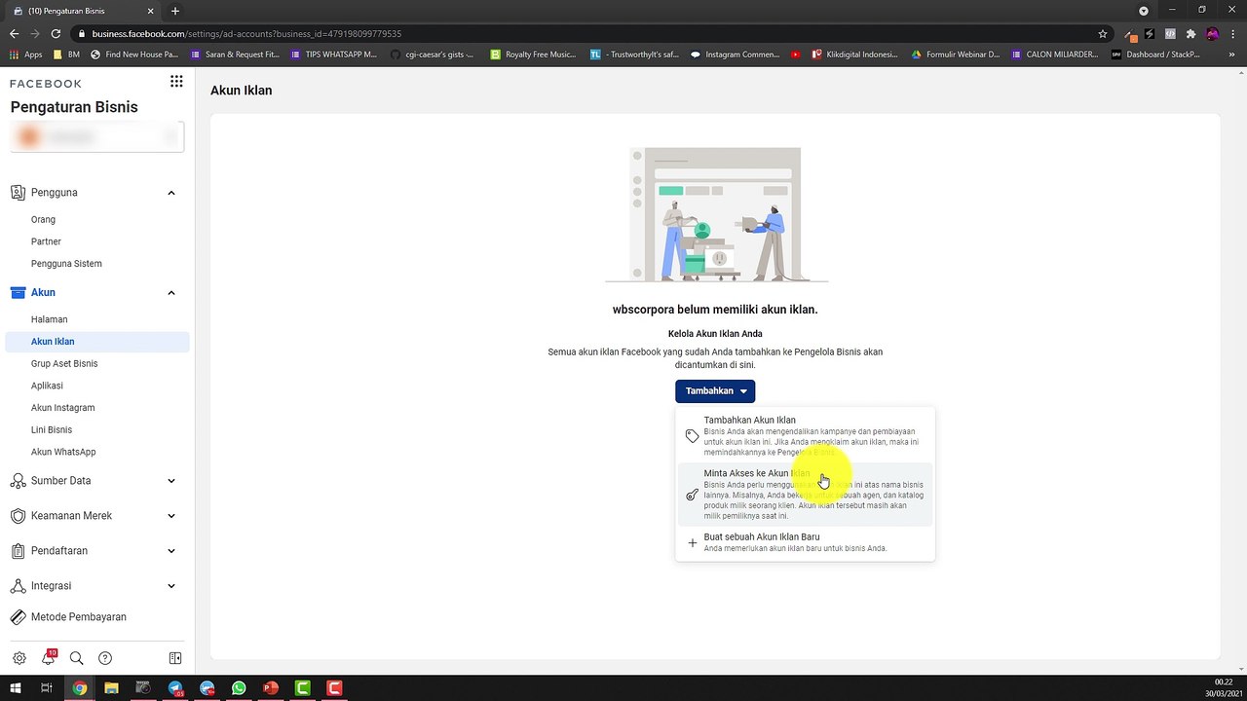Click the browser address bar URL
Viewport: 1247px width, 701px height.
pos(246,33)
